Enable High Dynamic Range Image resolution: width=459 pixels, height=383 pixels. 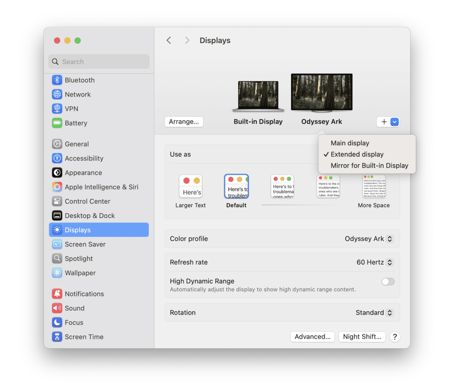pos(388,281)
